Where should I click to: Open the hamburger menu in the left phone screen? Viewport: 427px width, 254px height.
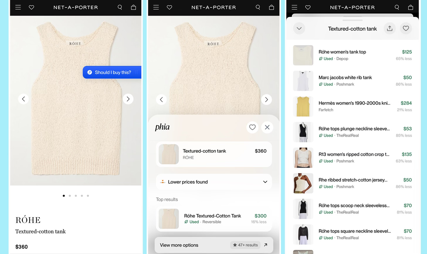[x=18, y=7]
